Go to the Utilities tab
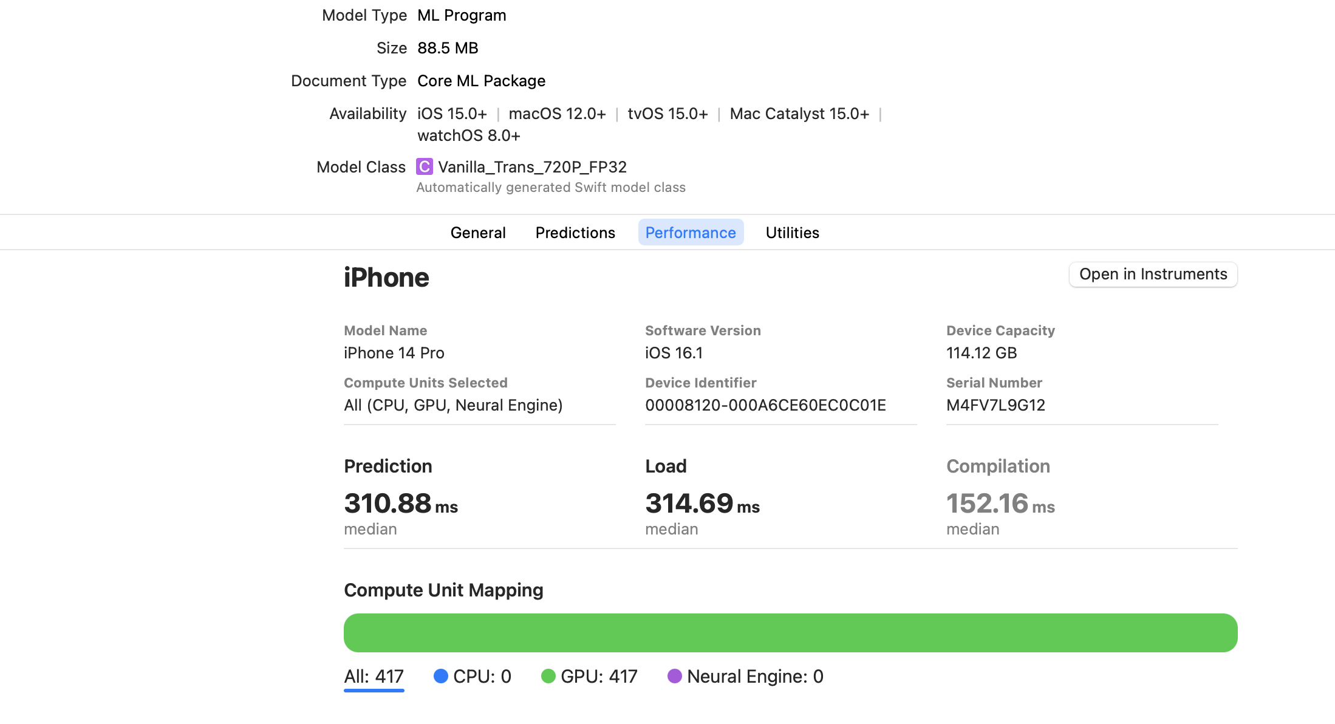This screenshot has height=724, width=1335. [792, 233]
